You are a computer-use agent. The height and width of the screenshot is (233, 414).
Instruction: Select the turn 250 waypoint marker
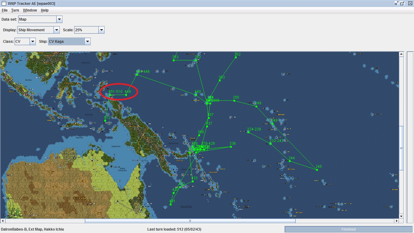(x=234, y=101)
